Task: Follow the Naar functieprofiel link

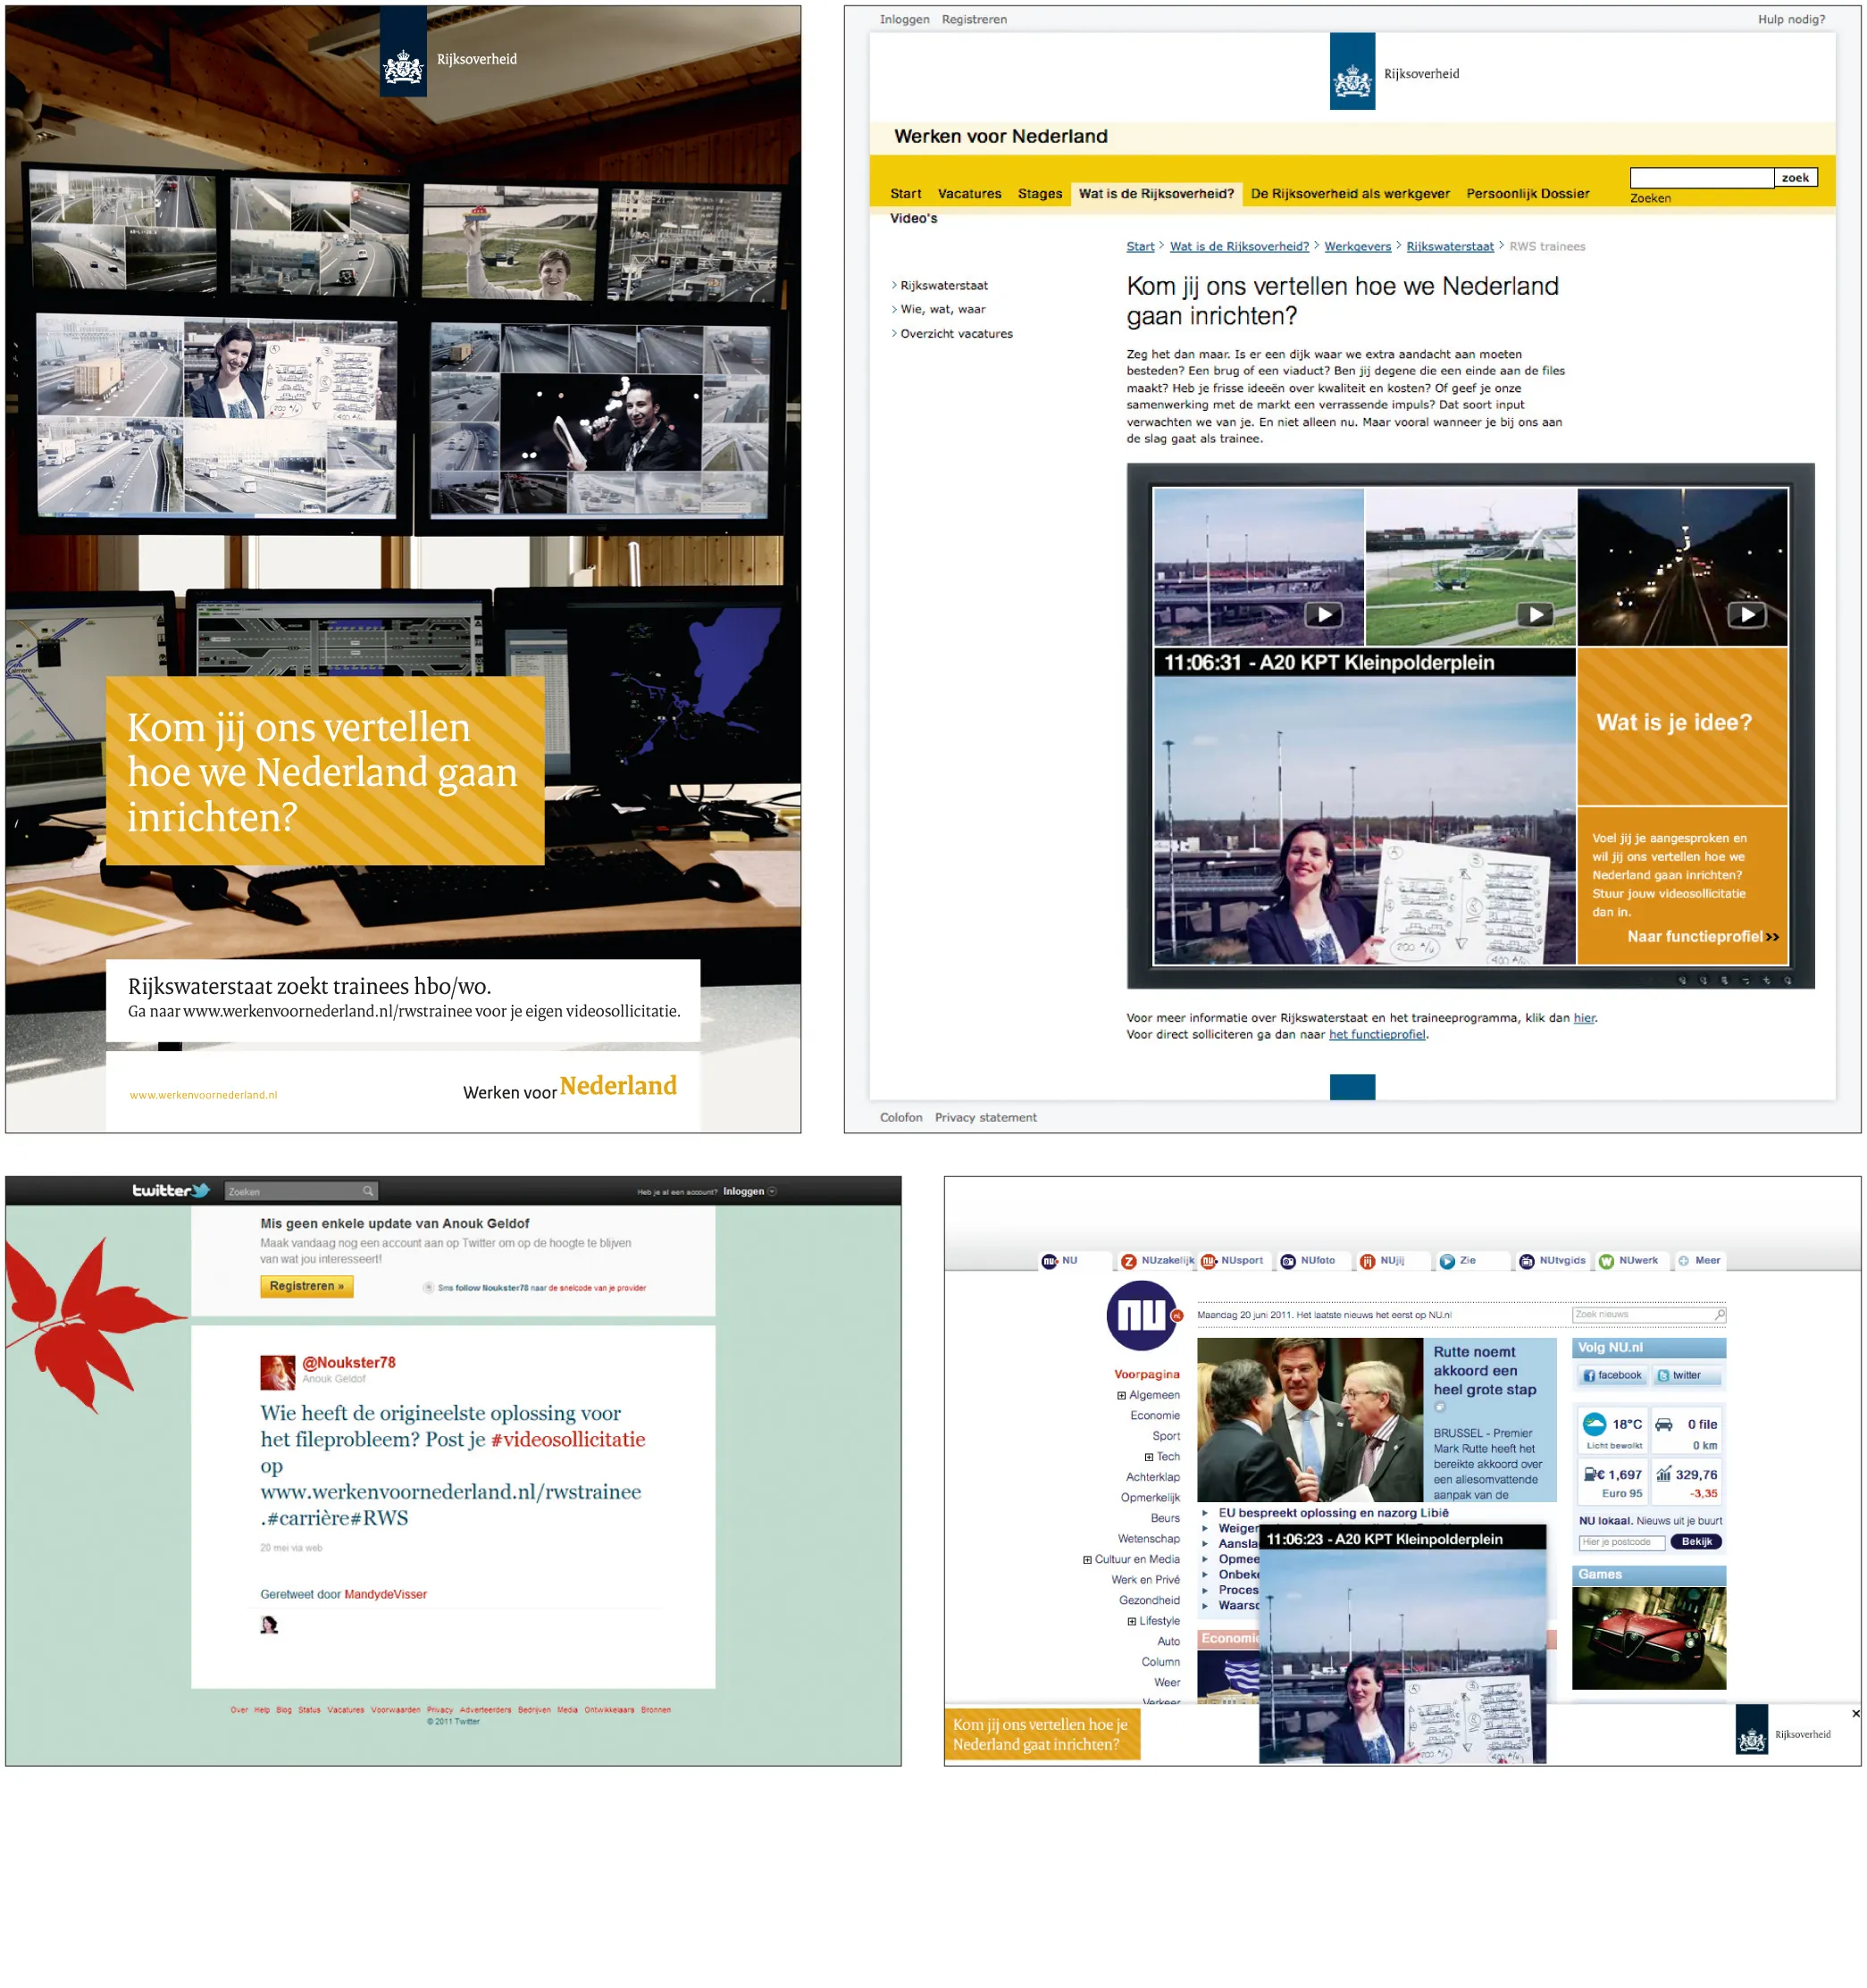Action: tap(1703, 937)
